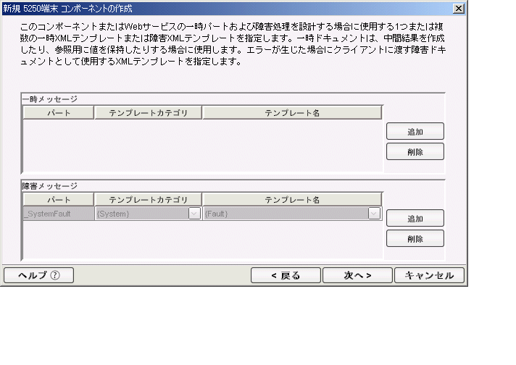Click テンプレートカテゴリ header in 障害メッセージ table

click(148, 200)
